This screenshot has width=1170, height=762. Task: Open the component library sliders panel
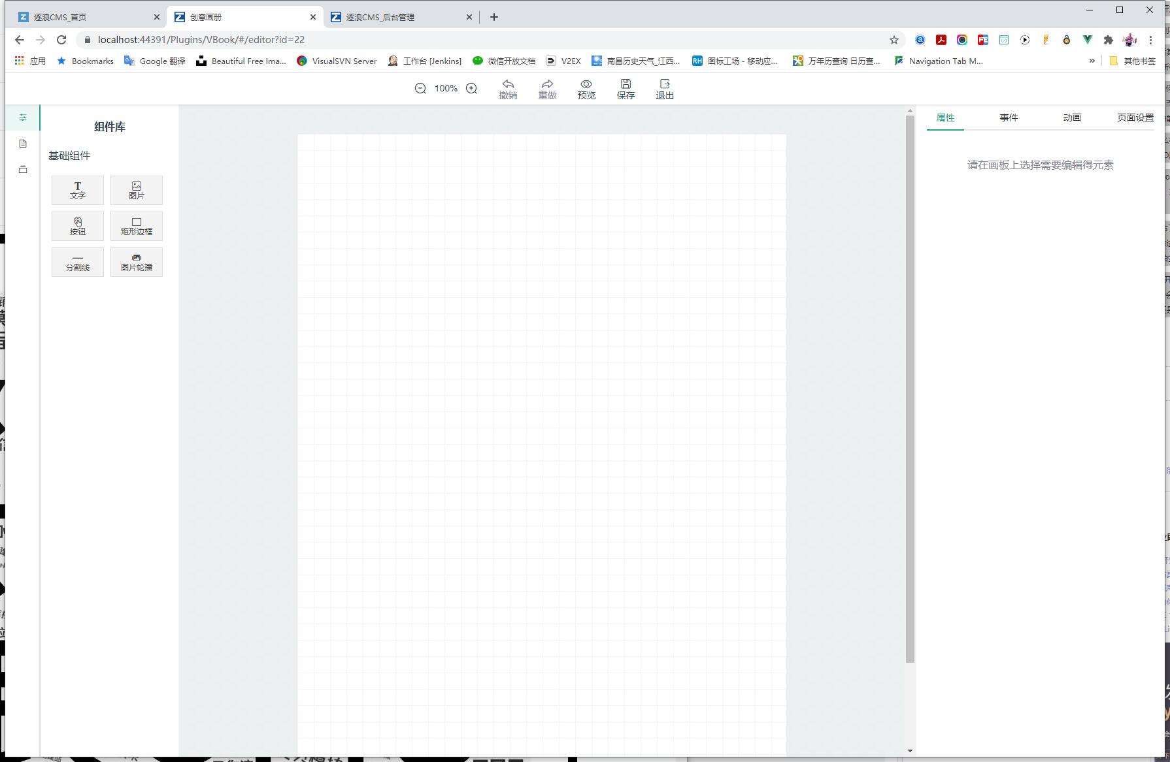pyautogui.click(x=23, y=118)
